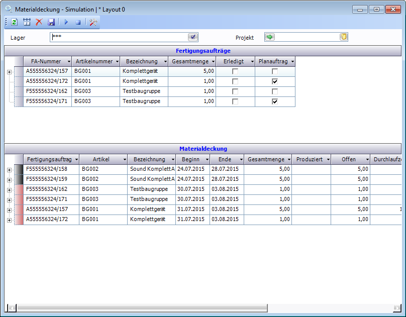Toggle Planauftrag checkbox for A555556324/172
The image size is (406, 317).
275,81
